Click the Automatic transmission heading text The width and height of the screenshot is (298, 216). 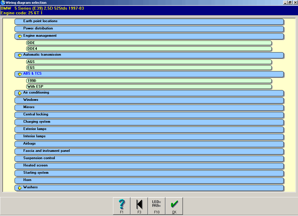(42, 55)
